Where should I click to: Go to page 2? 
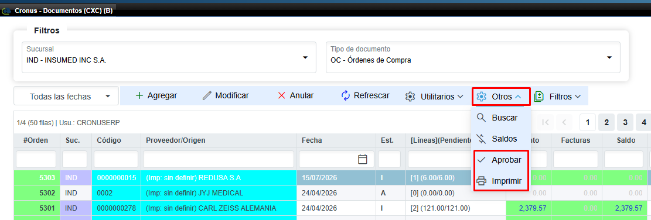(x=606, y=122)
